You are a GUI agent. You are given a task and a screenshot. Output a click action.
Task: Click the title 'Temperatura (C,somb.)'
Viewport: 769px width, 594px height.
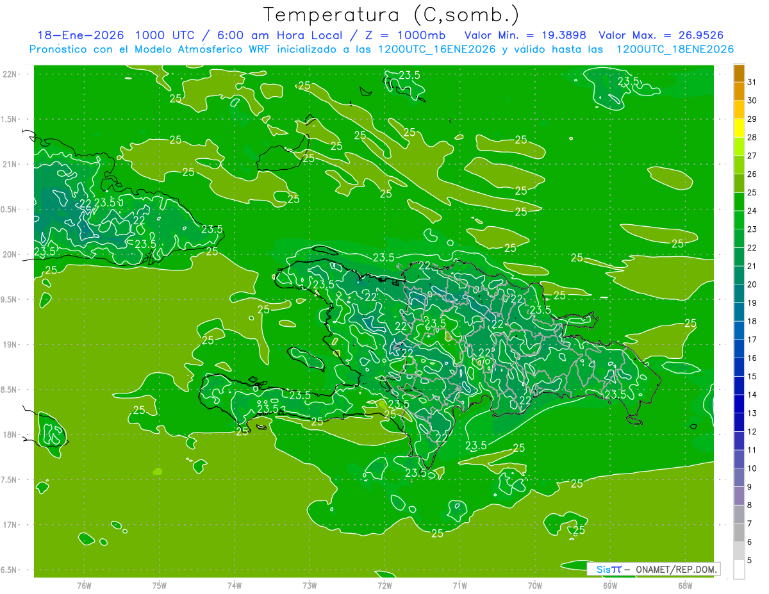[x=391, y=15]
